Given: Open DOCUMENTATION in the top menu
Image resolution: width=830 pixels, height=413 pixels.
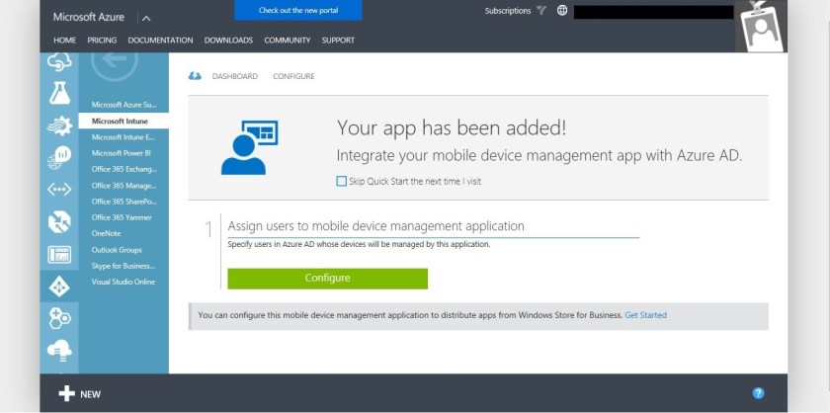Looking at the screenshot, I should tap(160, 41).
